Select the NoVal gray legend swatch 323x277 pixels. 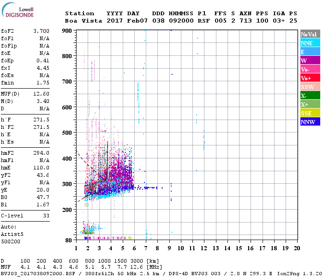click(310, 34)
